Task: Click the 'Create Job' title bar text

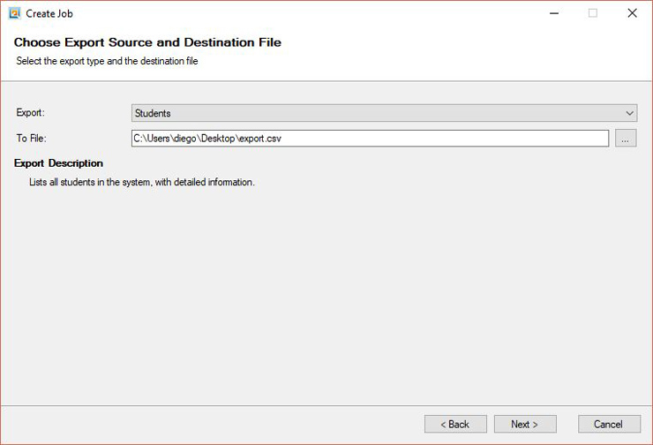Action: coord(49,14)
